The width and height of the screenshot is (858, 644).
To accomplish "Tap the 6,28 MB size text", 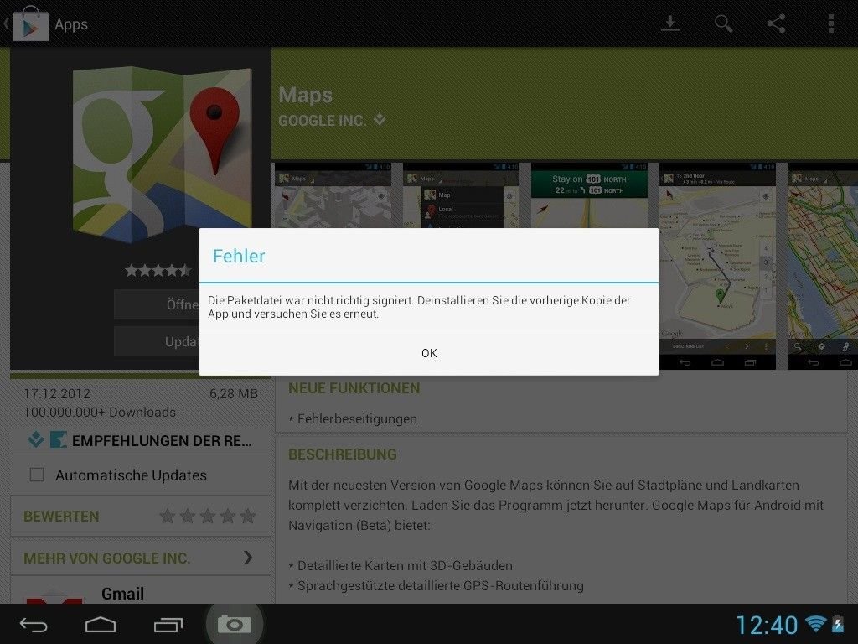I will 233,394.
